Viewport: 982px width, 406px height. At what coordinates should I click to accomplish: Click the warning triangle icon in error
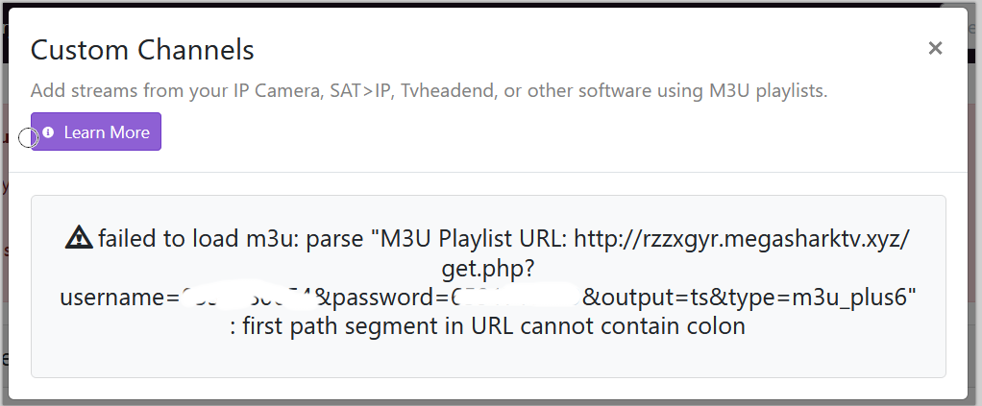pos(80,238)
